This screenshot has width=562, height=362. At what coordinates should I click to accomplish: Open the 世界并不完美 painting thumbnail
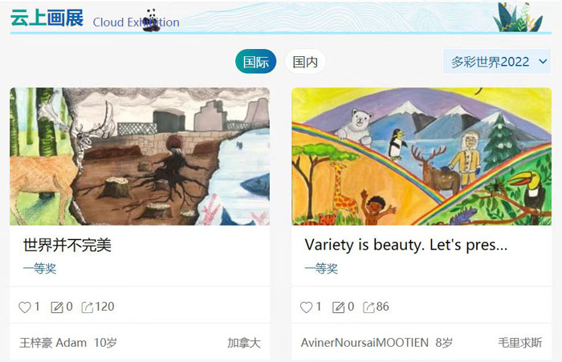pyautogui.click(x=140, y=157)
